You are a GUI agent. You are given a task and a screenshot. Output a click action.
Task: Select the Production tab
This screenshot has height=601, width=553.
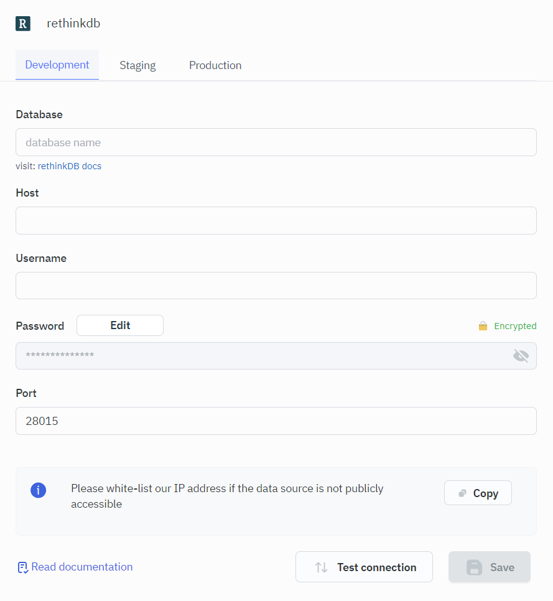215,65
